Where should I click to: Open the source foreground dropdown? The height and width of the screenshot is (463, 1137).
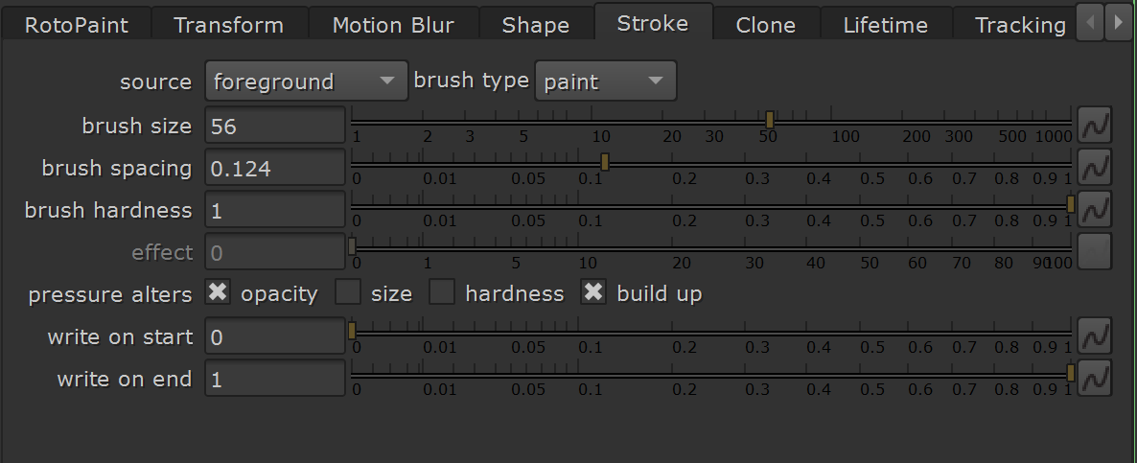pos(307,81)
